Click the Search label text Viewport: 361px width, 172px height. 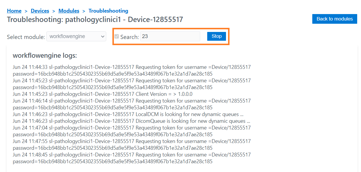coord(129,37)
